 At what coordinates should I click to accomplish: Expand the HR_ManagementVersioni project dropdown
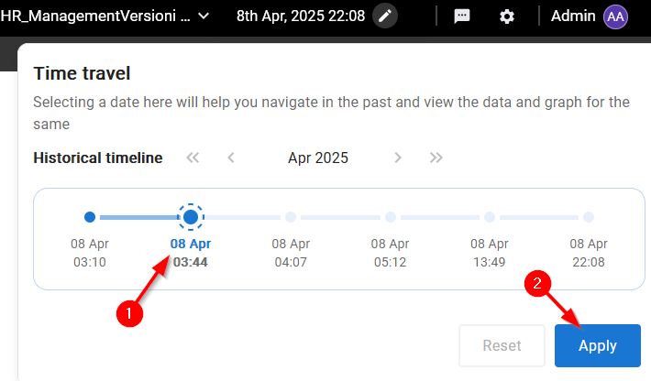tap(204, 16)
